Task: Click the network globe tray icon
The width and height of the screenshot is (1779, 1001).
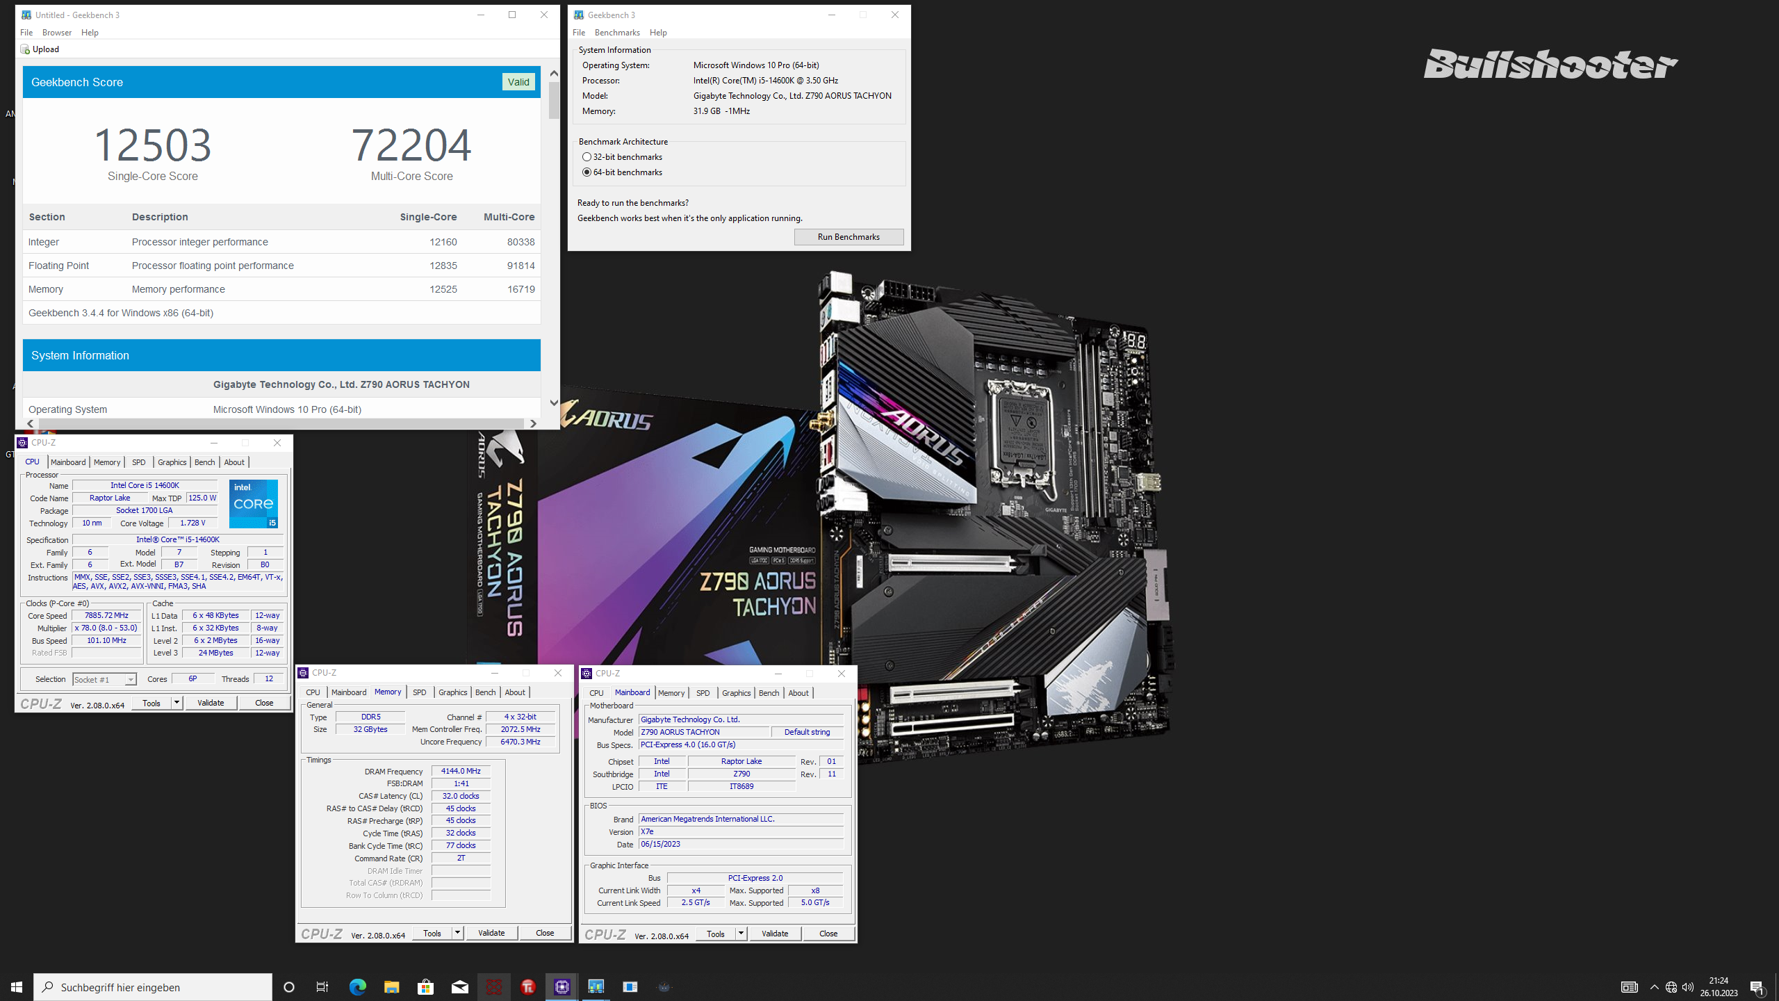Action: click(1671, 987)
